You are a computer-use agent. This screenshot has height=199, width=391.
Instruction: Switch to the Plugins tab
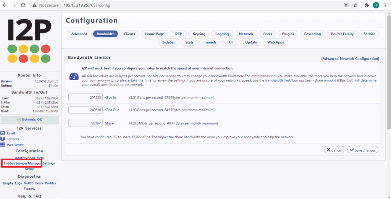click(288, 34)
